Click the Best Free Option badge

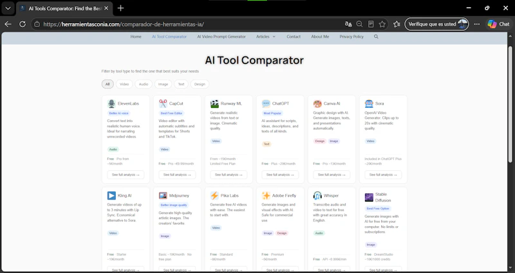point(378,209)
